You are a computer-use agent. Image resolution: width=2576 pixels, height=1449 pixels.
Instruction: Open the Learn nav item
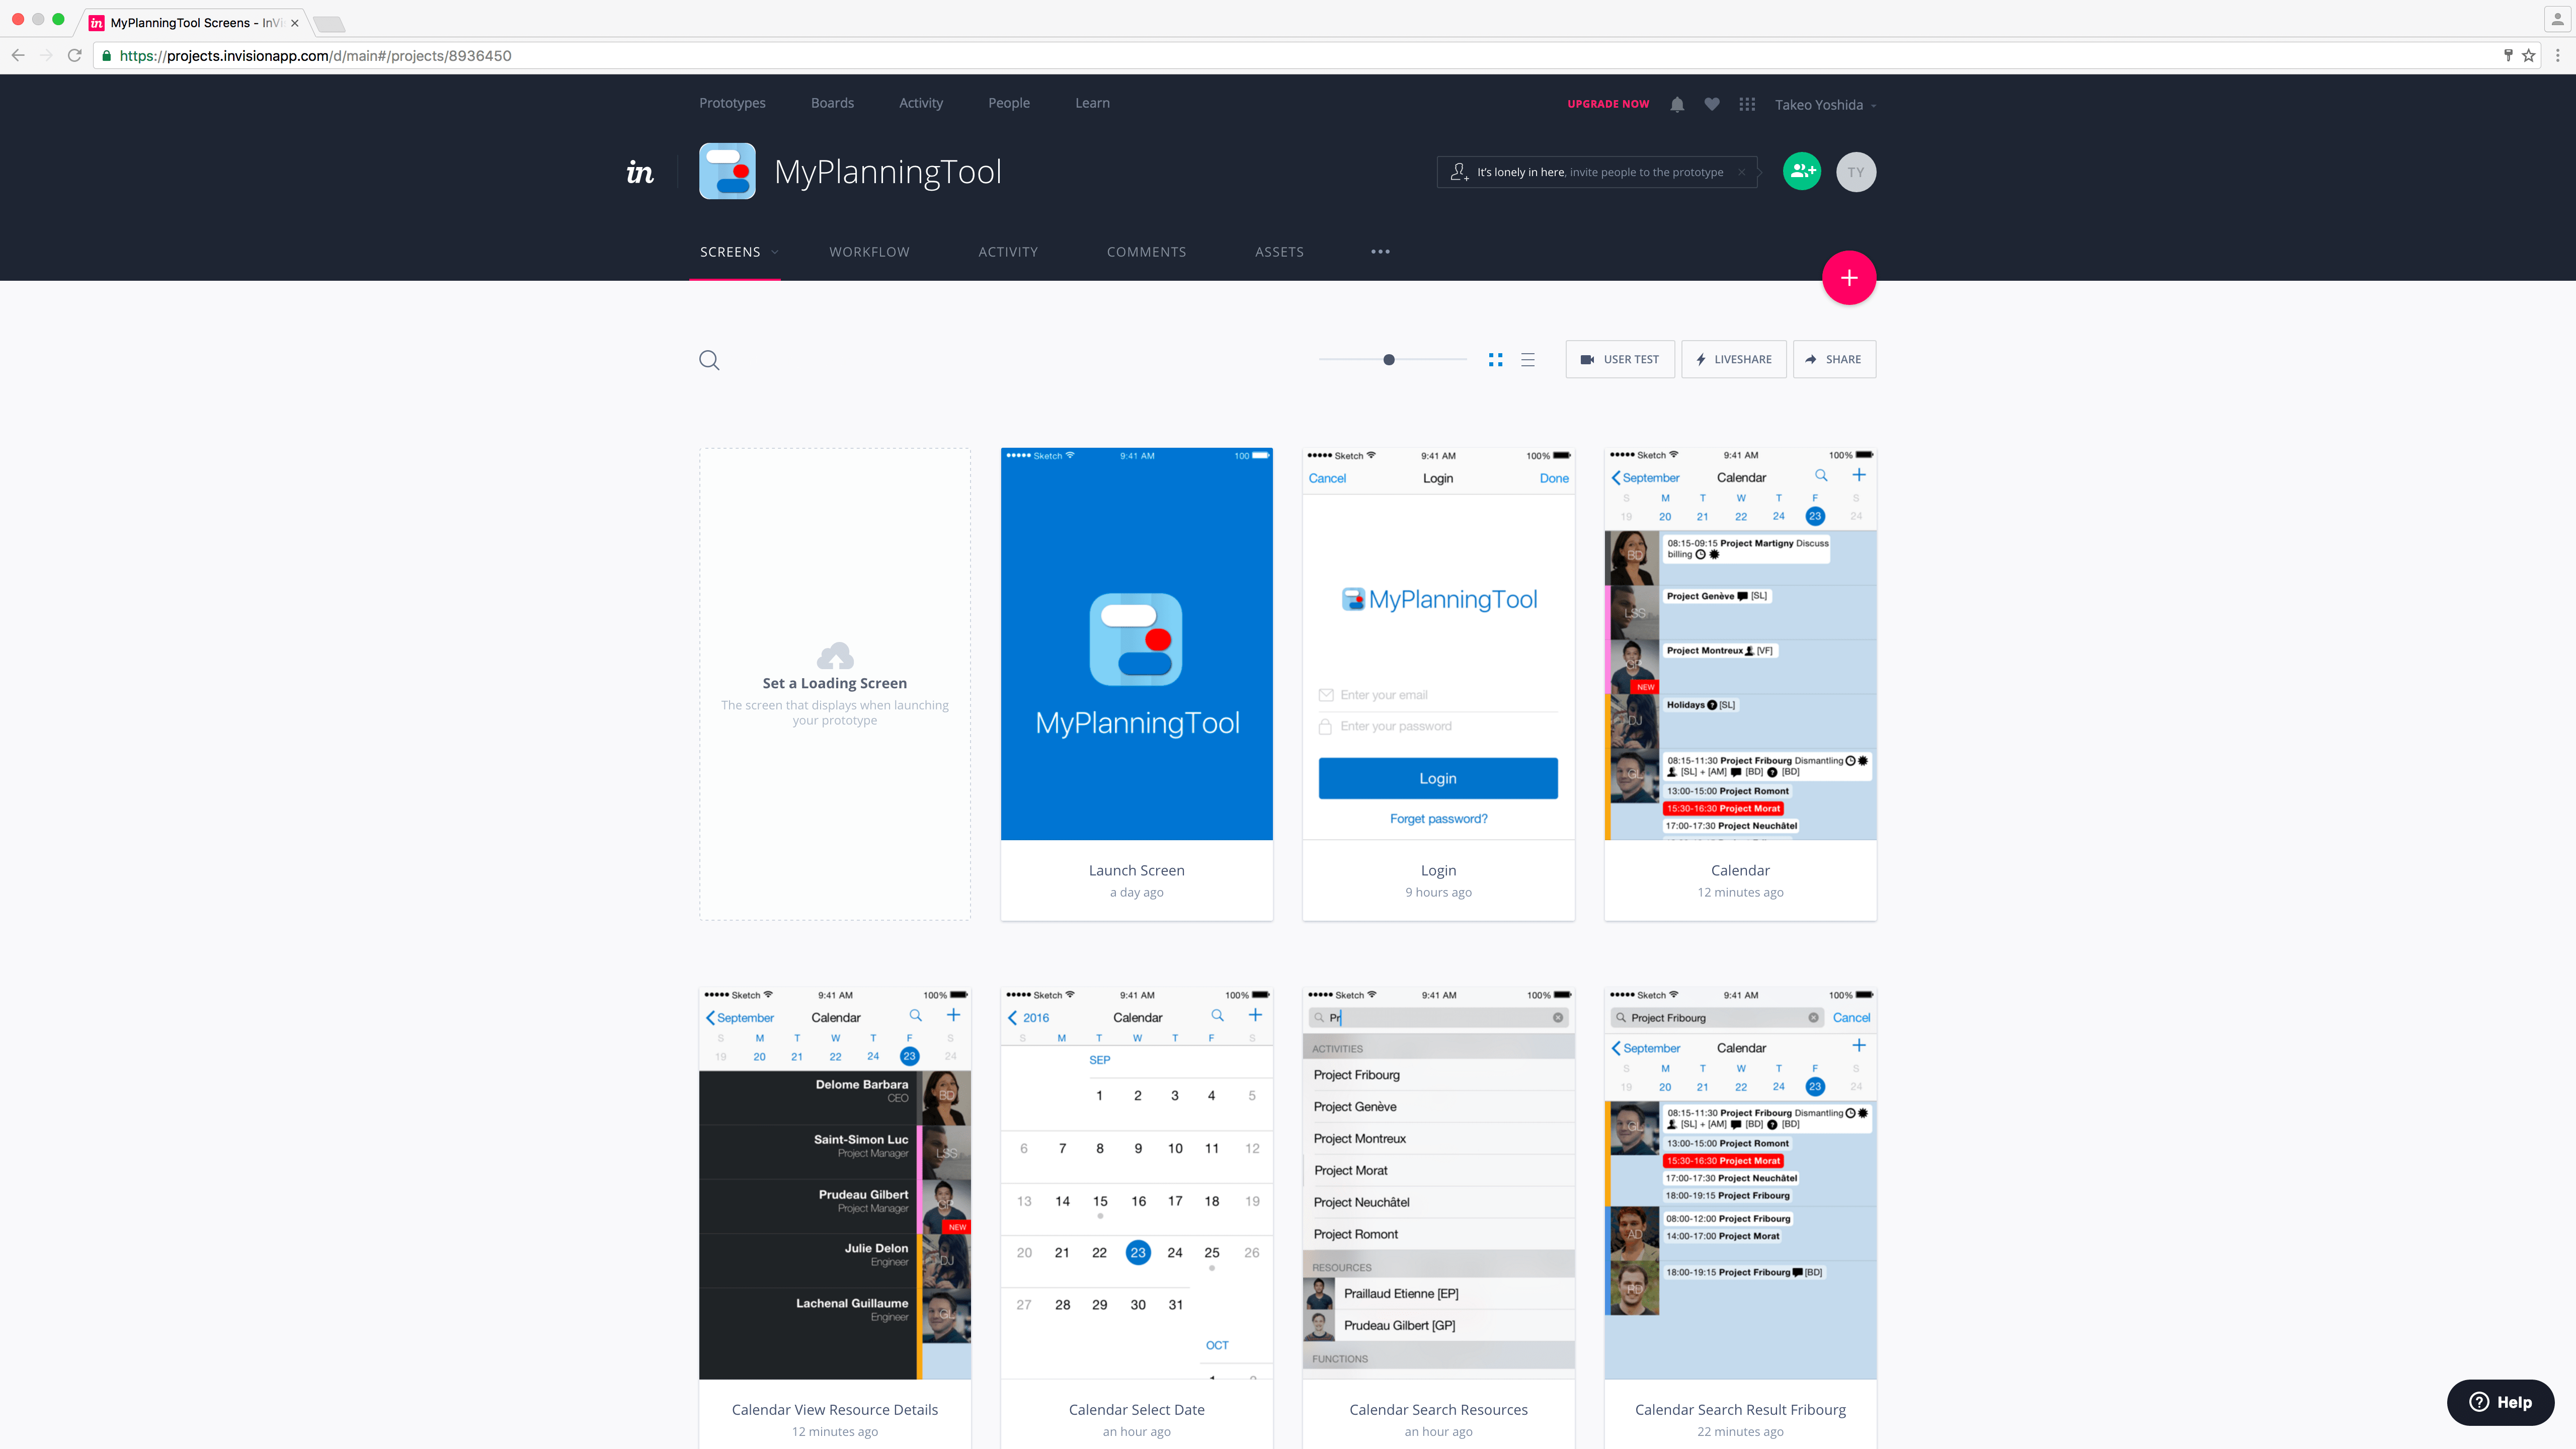(x=1092, y=103)
